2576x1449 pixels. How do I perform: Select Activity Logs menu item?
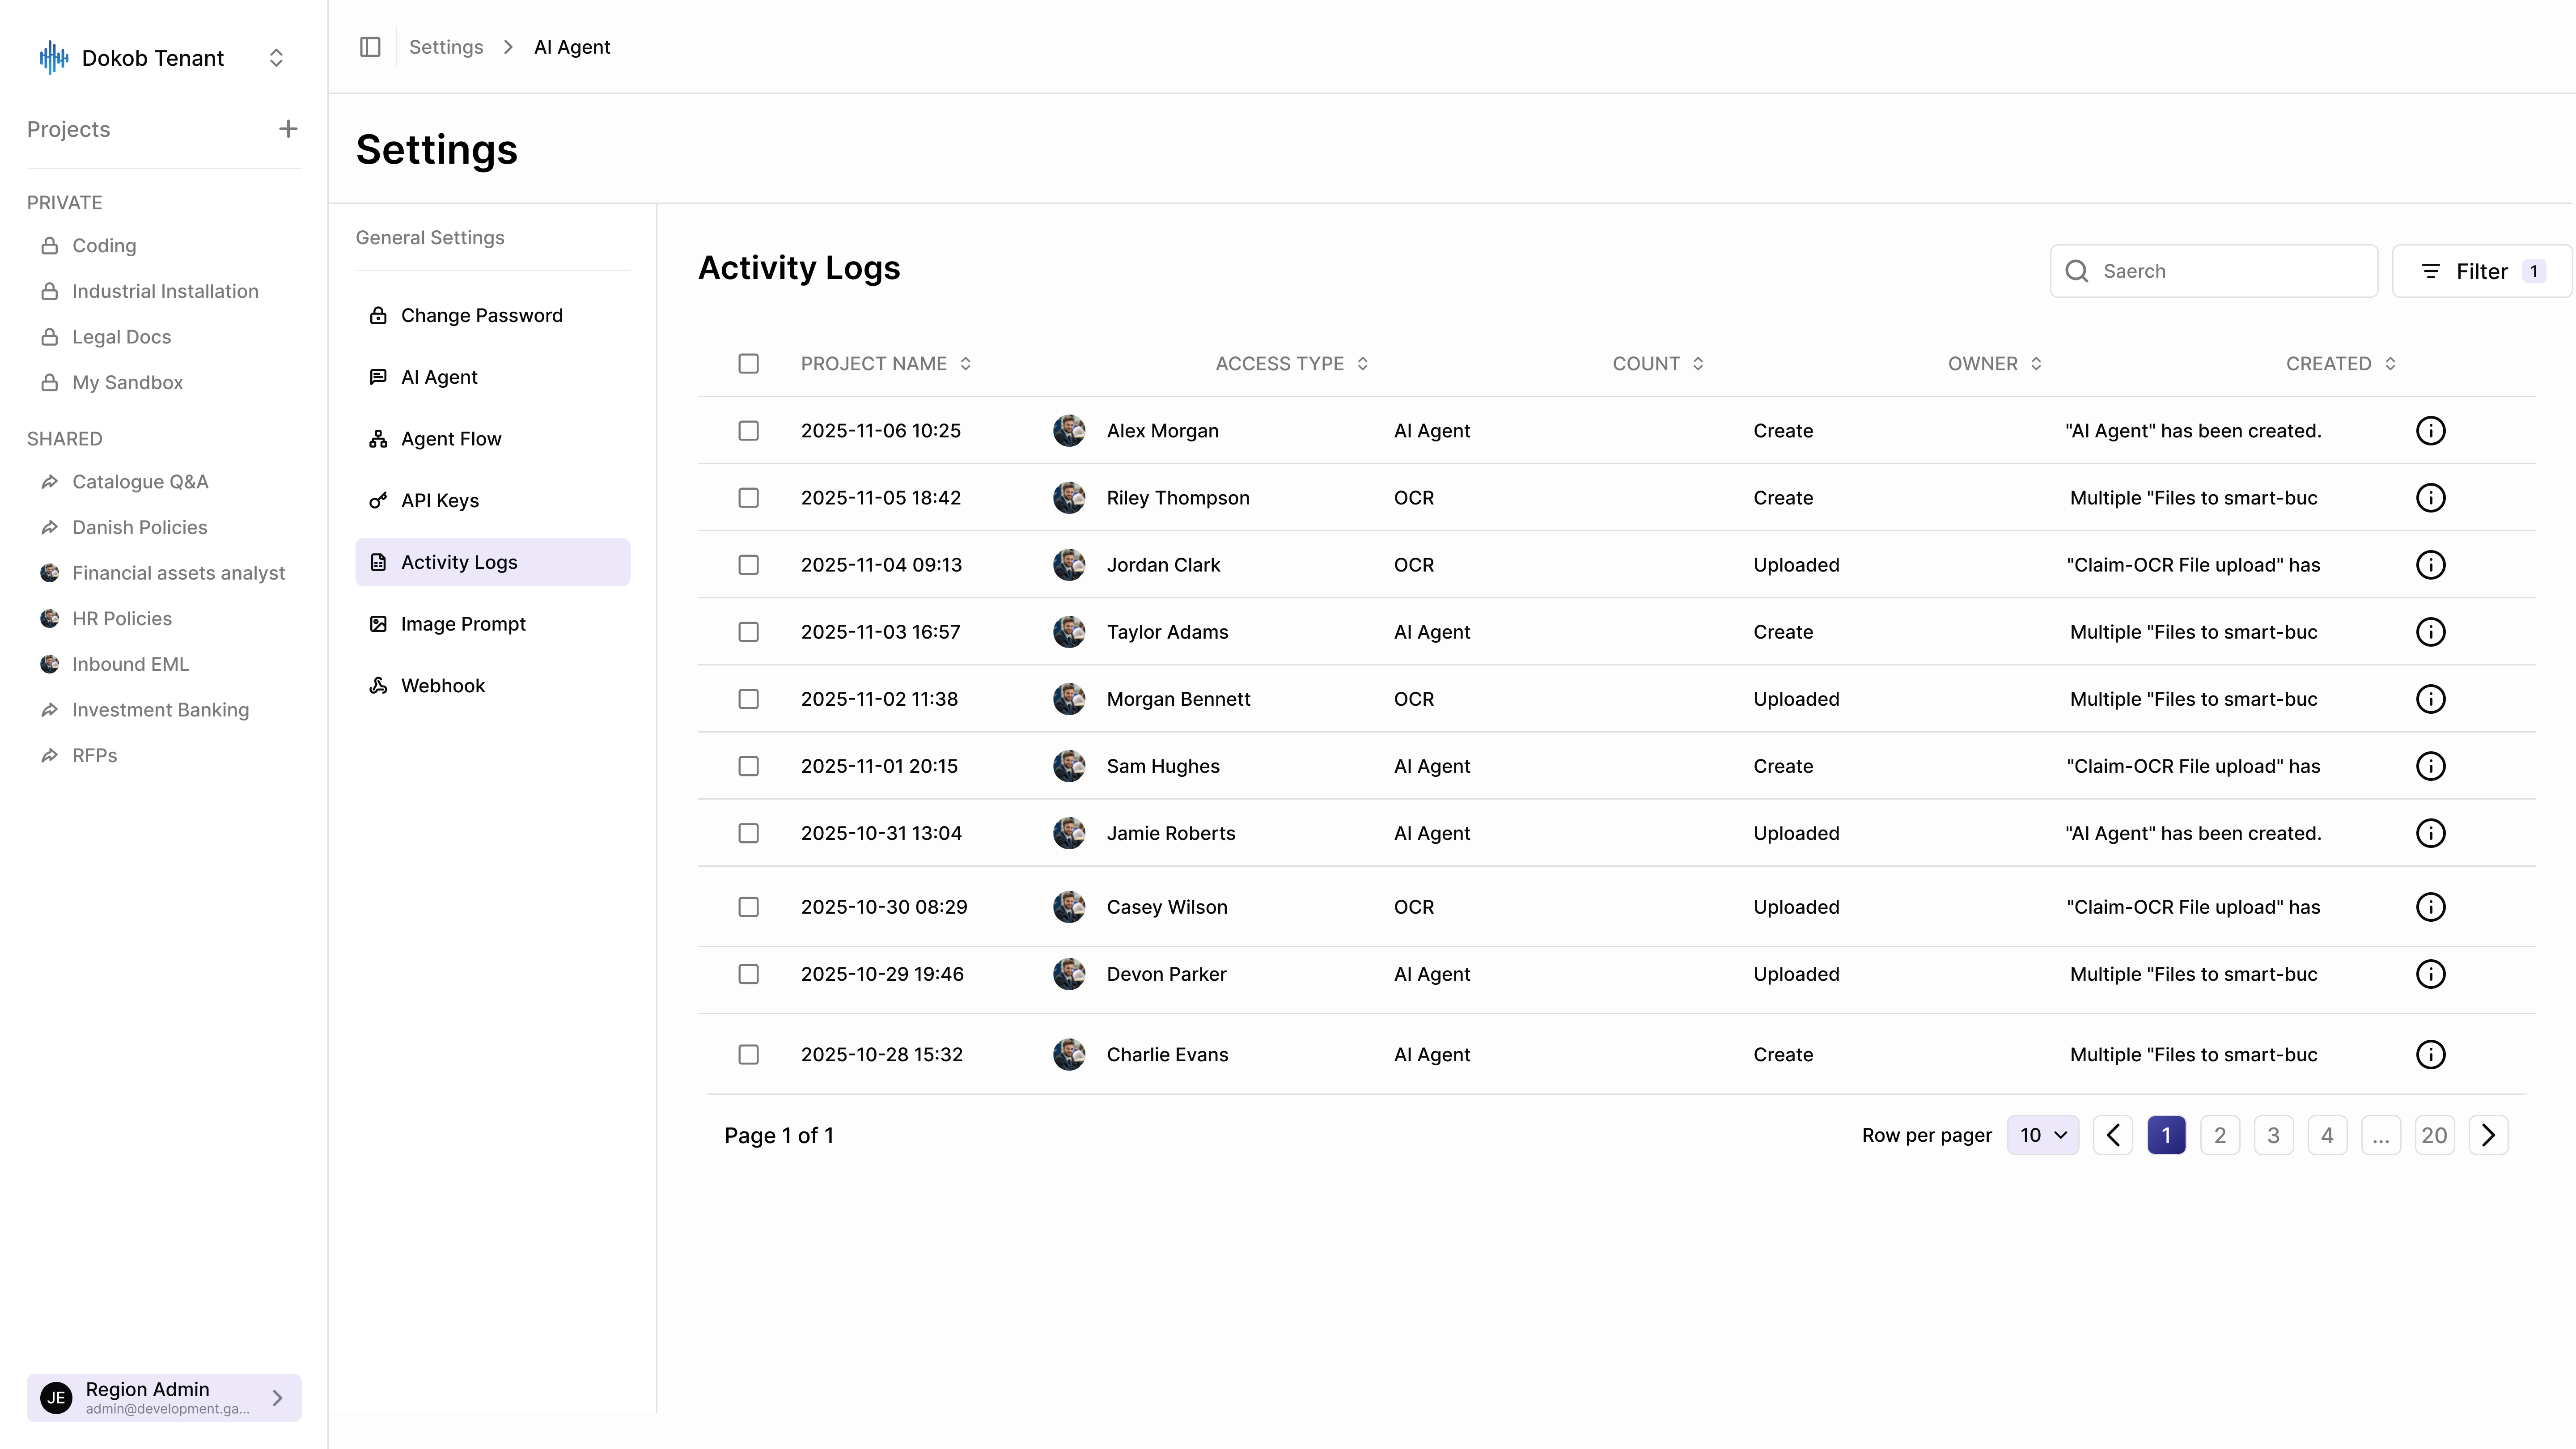pyautogui.click(x=493, y=562)
